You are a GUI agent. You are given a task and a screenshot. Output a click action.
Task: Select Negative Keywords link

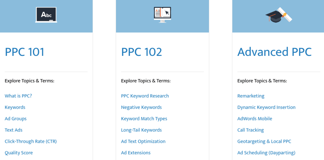(141, 107)
